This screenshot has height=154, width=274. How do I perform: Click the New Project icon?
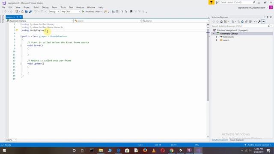(x=17, y=12)
